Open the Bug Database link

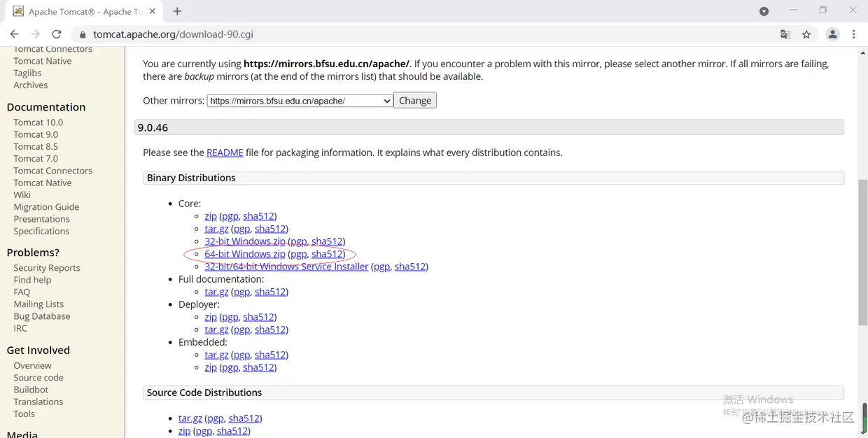pyautogui.click(x=42, y=316)
